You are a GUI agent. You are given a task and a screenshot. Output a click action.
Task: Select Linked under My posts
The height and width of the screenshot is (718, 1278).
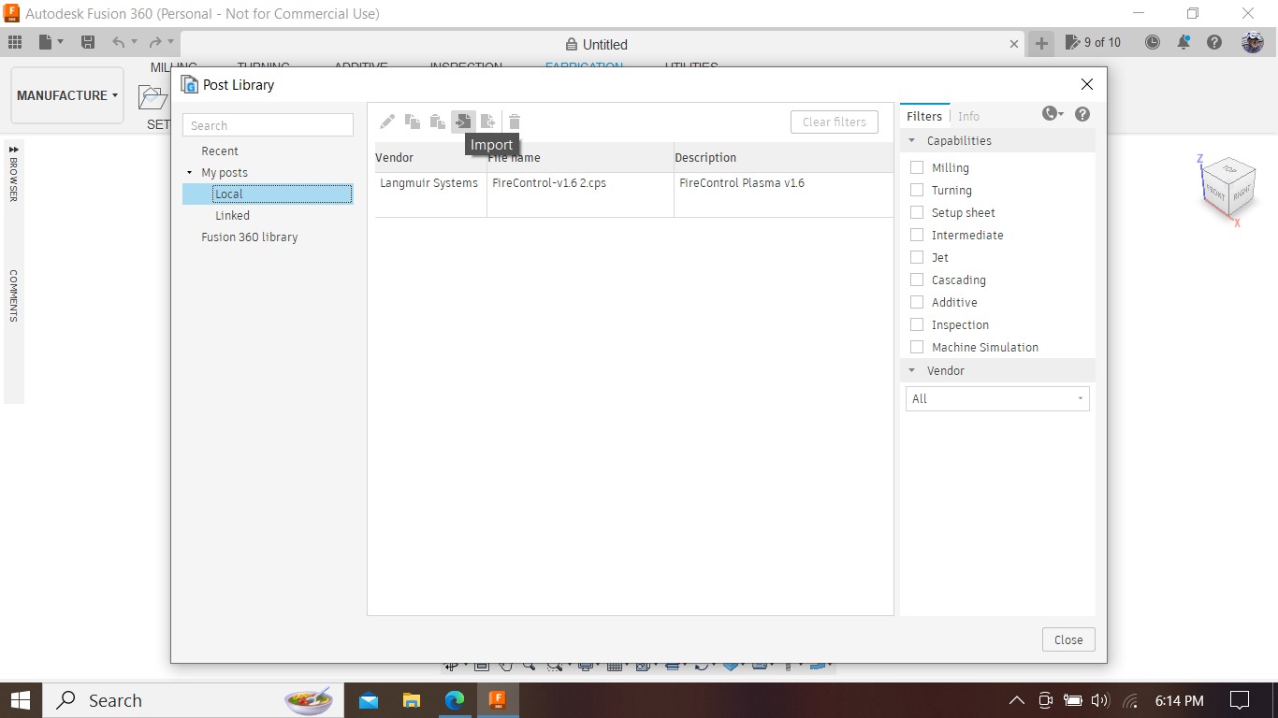click(232, 215)
